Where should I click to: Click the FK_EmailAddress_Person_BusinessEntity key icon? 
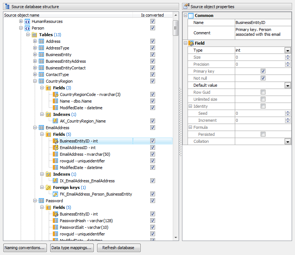coord(55,194)
